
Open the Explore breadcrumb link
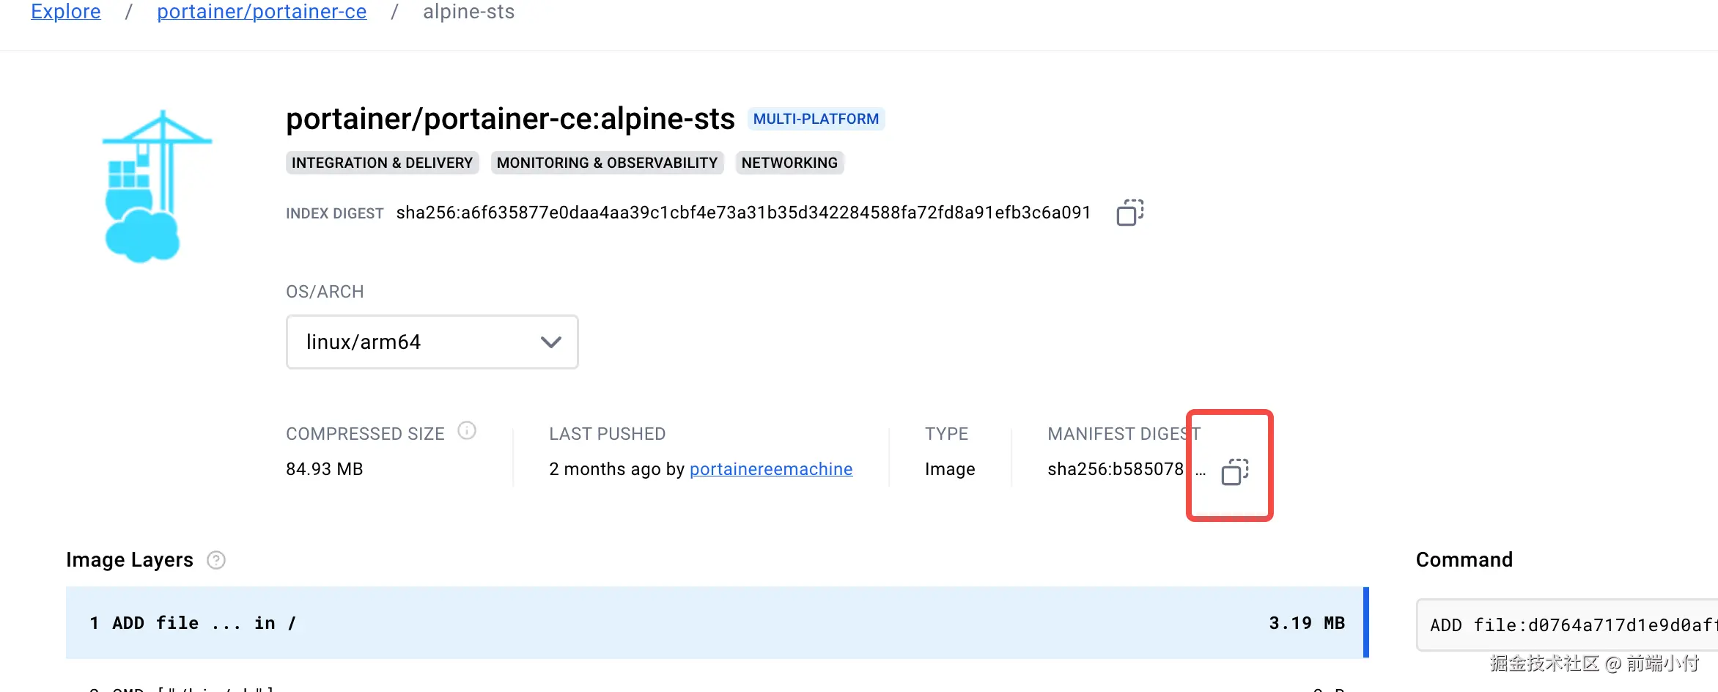66,12
